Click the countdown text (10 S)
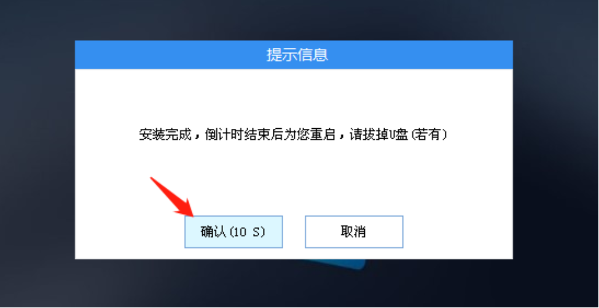 [247, 232]
